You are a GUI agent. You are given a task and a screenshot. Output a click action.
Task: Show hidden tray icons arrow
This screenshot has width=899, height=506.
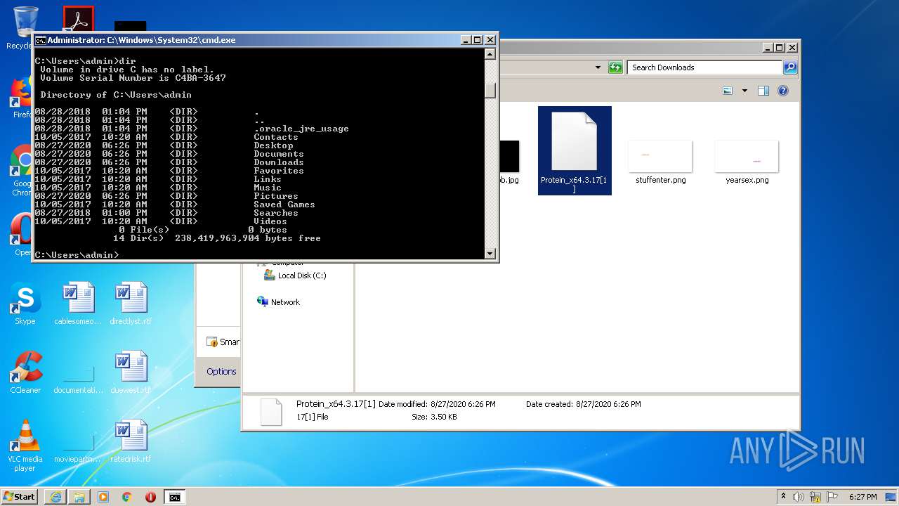[x=783, y=496]
